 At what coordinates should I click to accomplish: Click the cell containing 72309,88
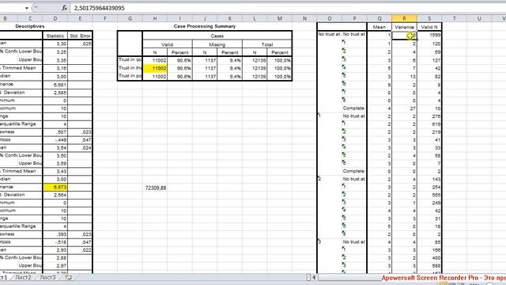tap(156, 188)
